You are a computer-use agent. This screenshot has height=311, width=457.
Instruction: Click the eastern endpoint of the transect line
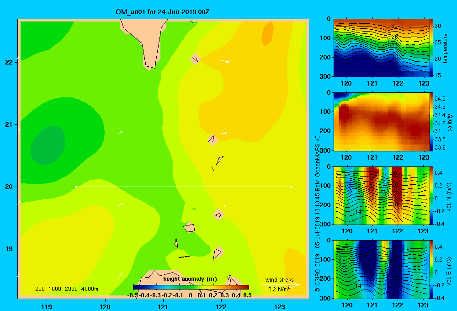click(292, 187)
